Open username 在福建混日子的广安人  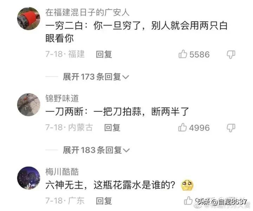coord(87,12)
